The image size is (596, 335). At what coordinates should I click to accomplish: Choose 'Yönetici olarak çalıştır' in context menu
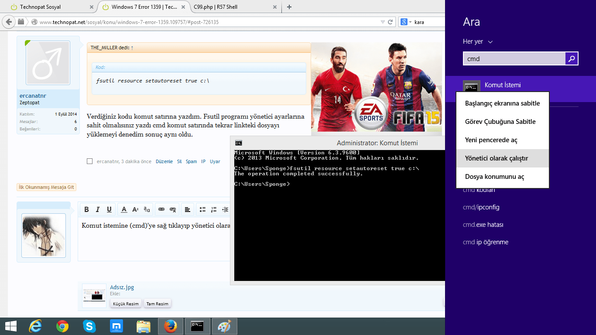click(x=503, y=158)
